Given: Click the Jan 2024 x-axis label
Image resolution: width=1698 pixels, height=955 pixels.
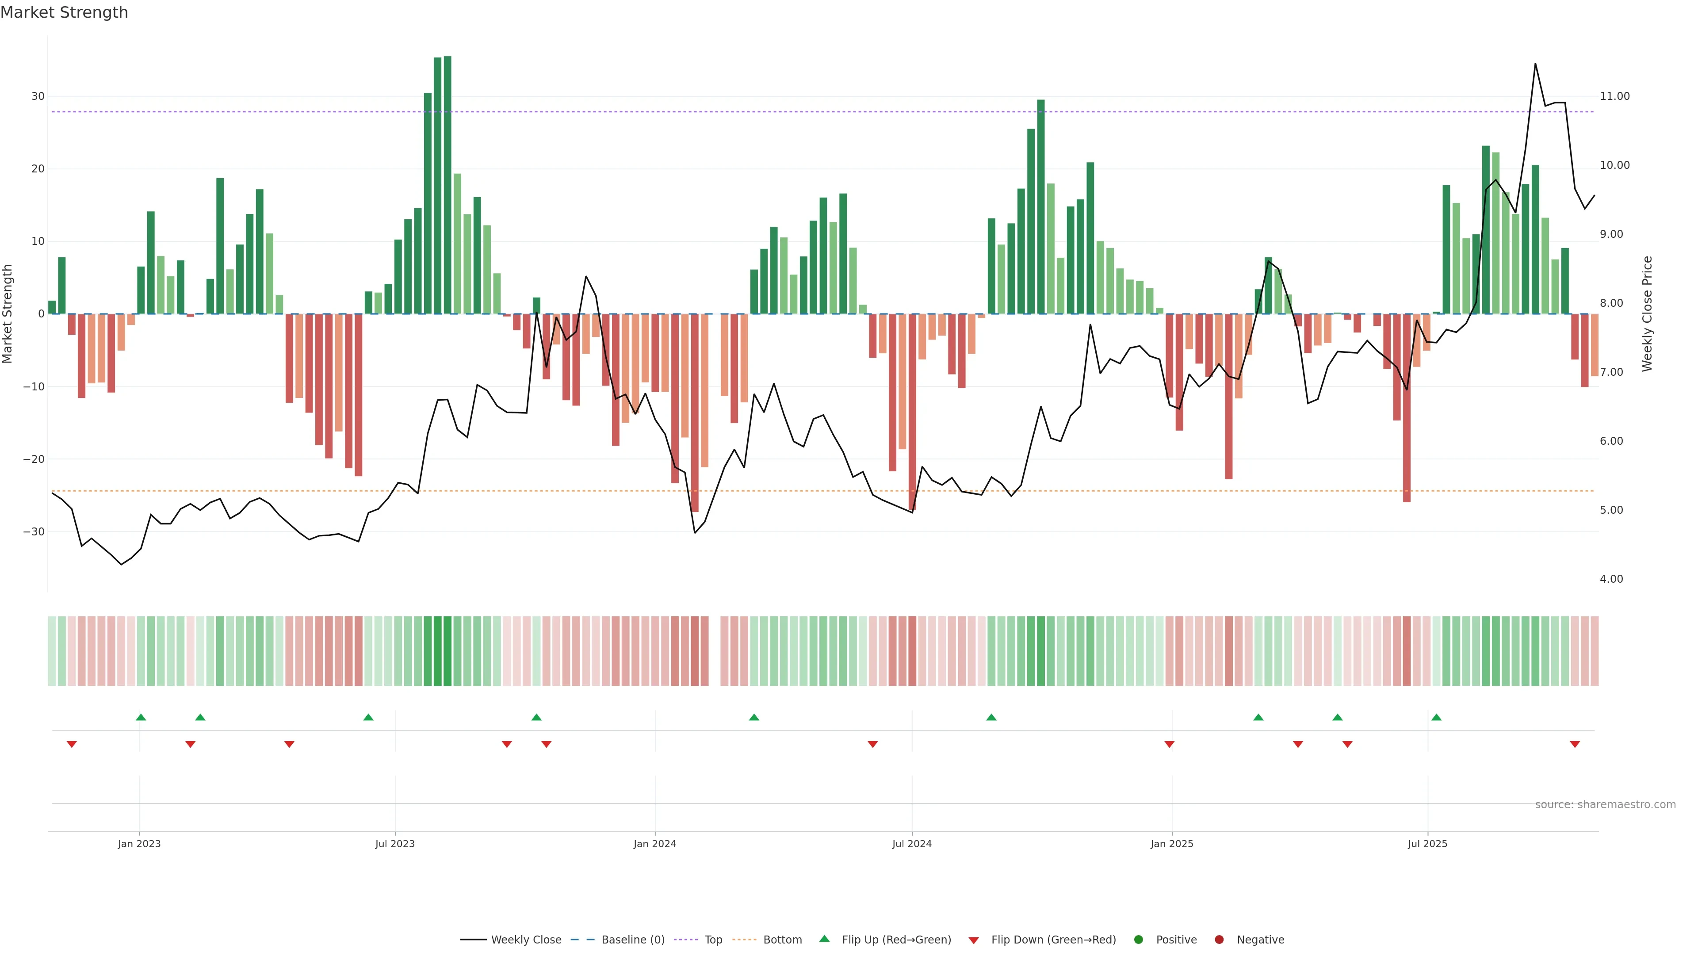Looking at the screenshot, I should point(654,844).
